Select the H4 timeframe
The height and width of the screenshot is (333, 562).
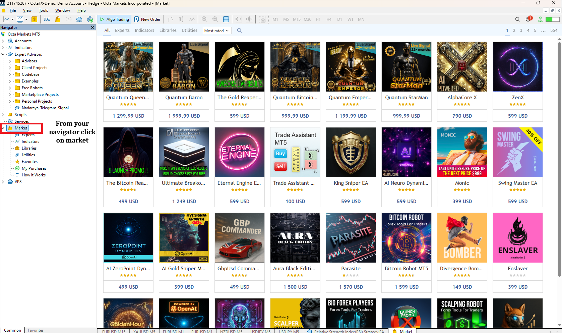[329, 19]
